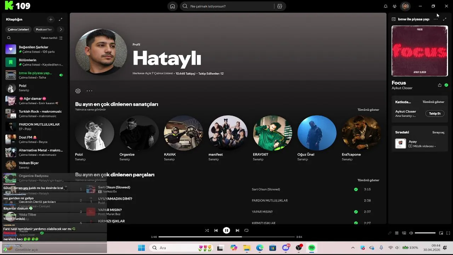Open 'PARDON MUTLULUKLAR' EP in library
This screenshot has width=453, height=255.
click(34, 126)
